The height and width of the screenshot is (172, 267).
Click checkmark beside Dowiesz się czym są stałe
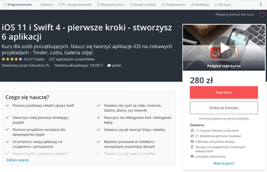tap(99, 106)
